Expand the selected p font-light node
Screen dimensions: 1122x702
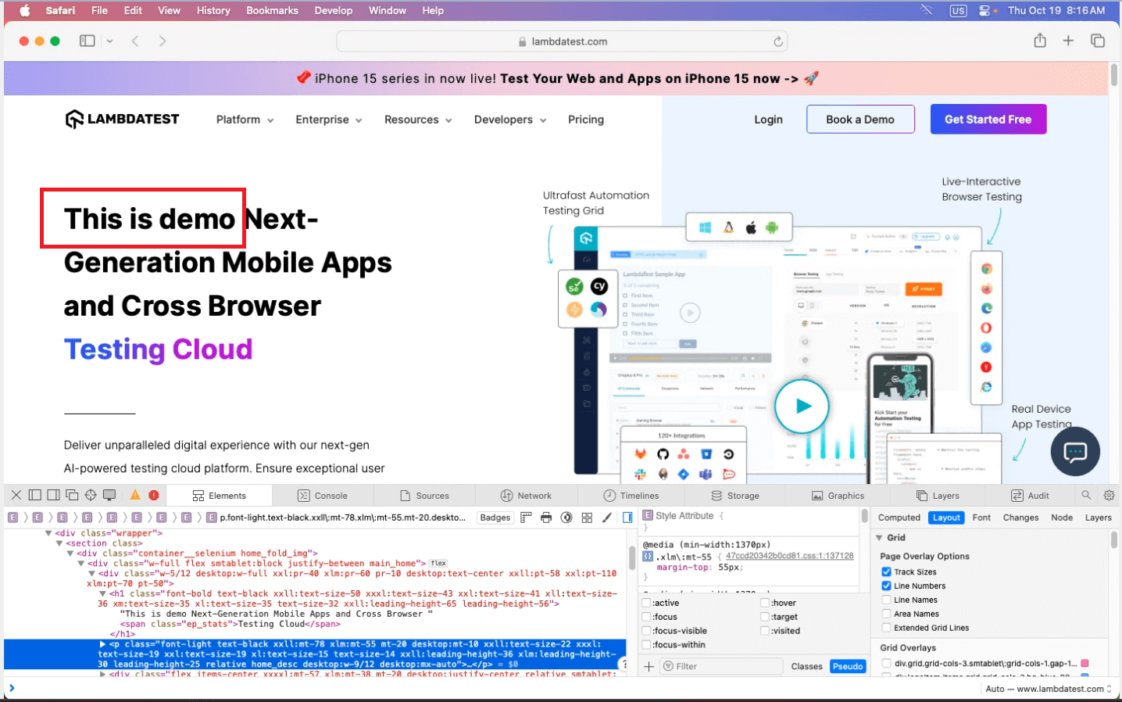pyautogui.click(x=102, y=644)
